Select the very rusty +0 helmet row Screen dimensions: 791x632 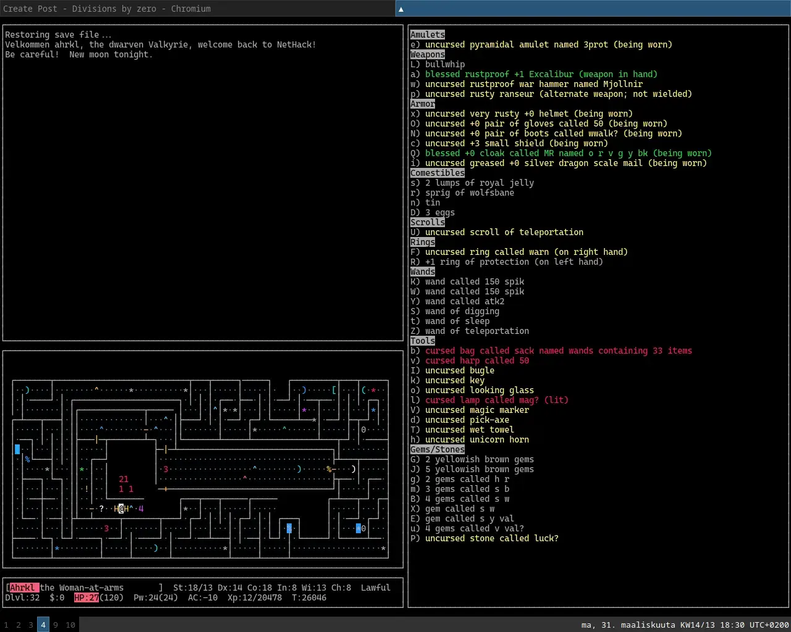(x=522, y=114)
